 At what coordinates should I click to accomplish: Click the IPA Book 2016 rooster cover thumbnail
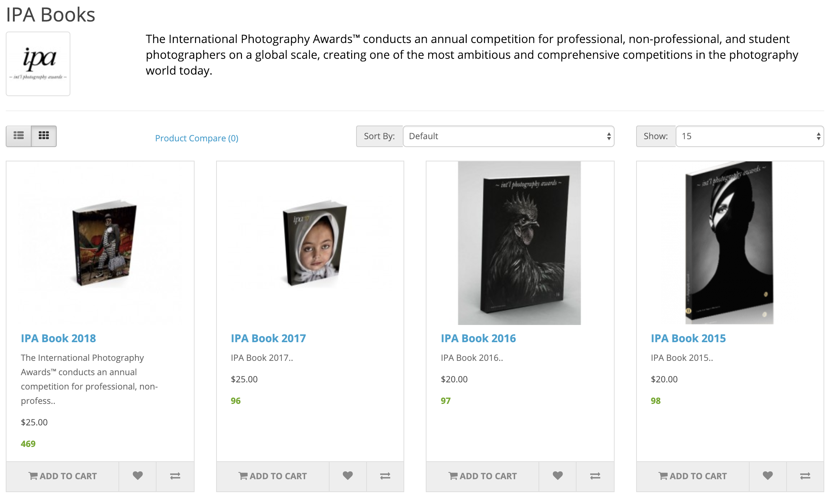click(x=519, y=243)
